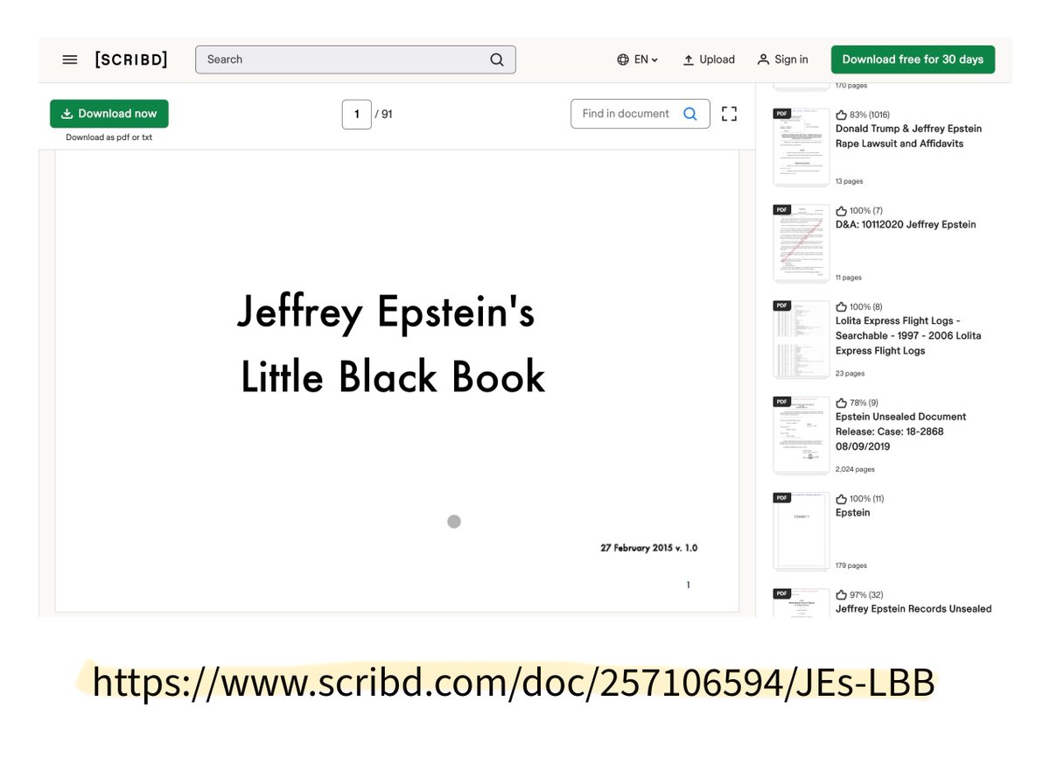Click the magnifier icon in Search bar
Image resolution: width=1050 pixels, height=779 pixels.
(496, 60)
